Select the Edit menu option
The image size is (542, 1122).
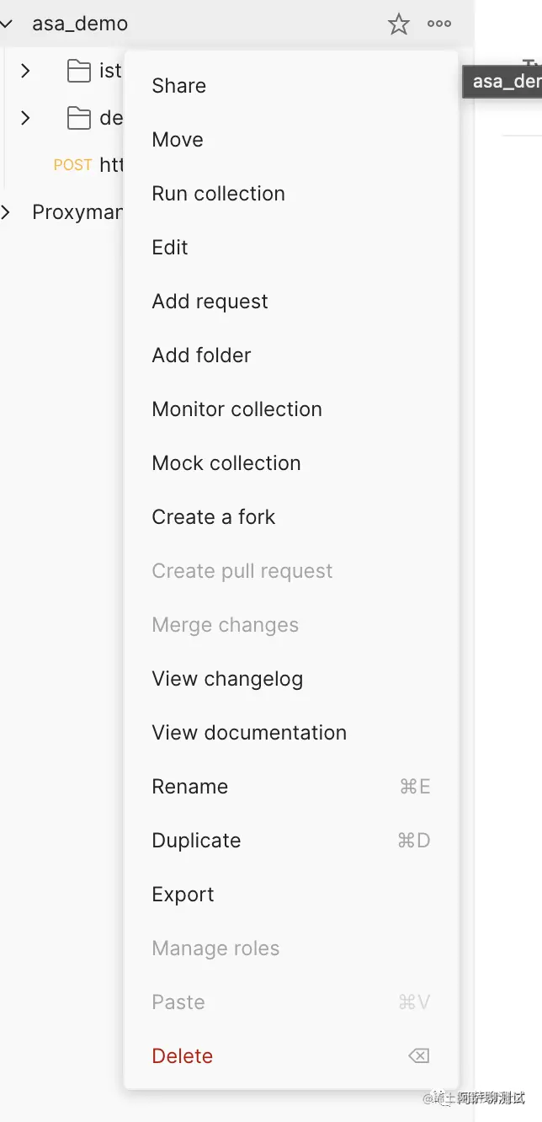coord(170,248)
